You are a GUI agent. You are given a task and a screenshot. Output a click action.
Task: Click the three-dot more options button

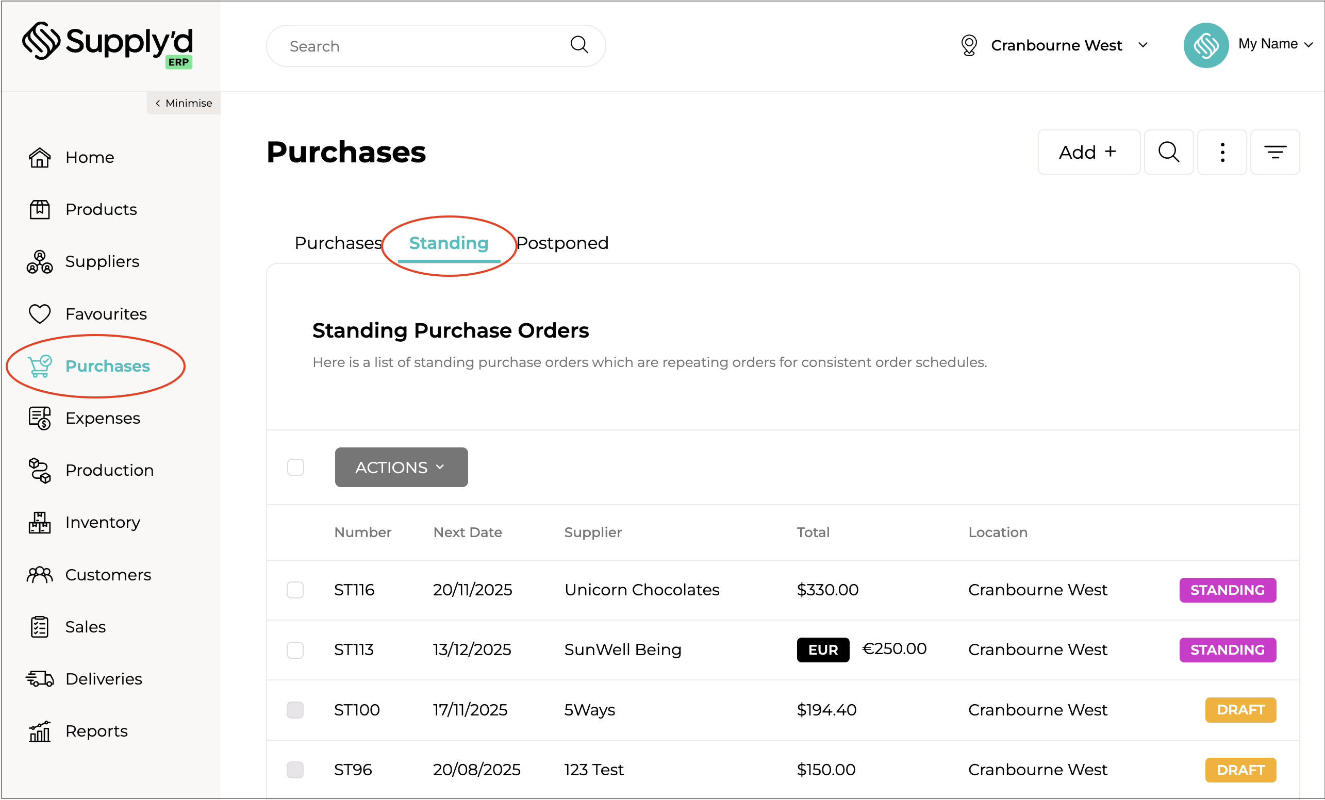click(1222, 152)
